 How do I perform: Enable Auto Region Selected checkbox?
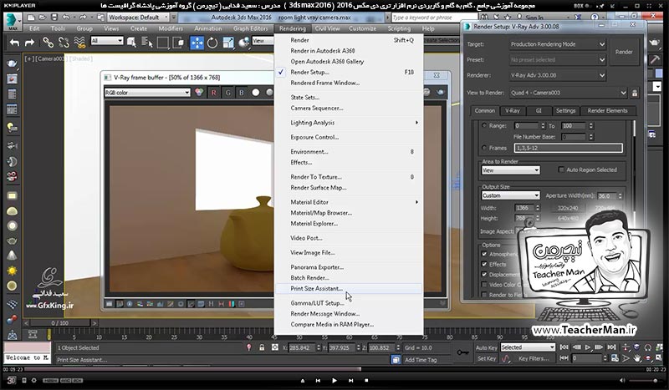click(561, 170)
